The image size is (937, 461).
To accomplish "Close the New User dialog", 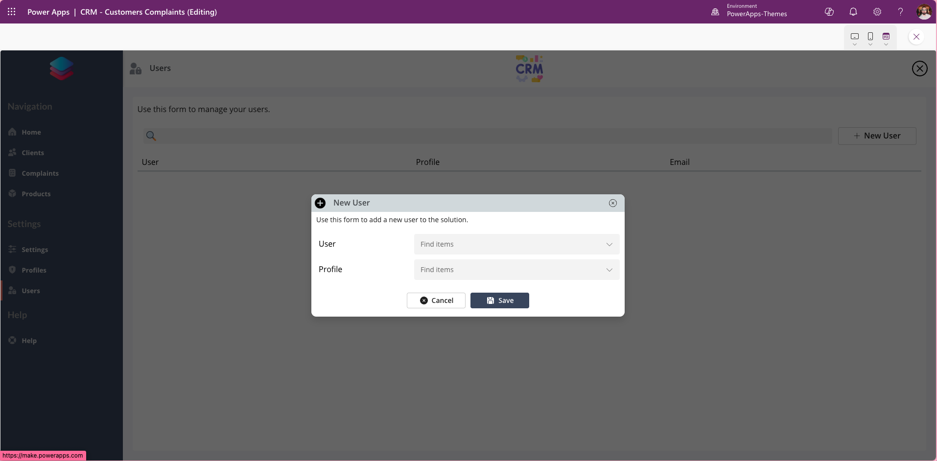I will coord(613,203).
